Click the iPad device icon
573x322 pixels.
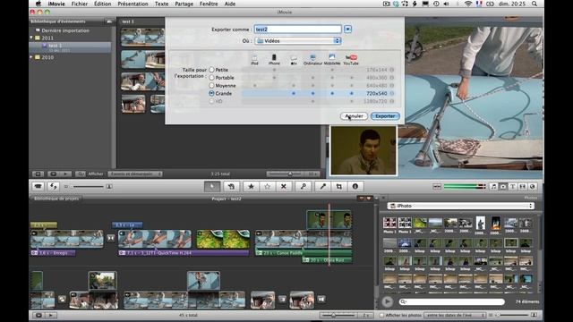coord(254,57)
